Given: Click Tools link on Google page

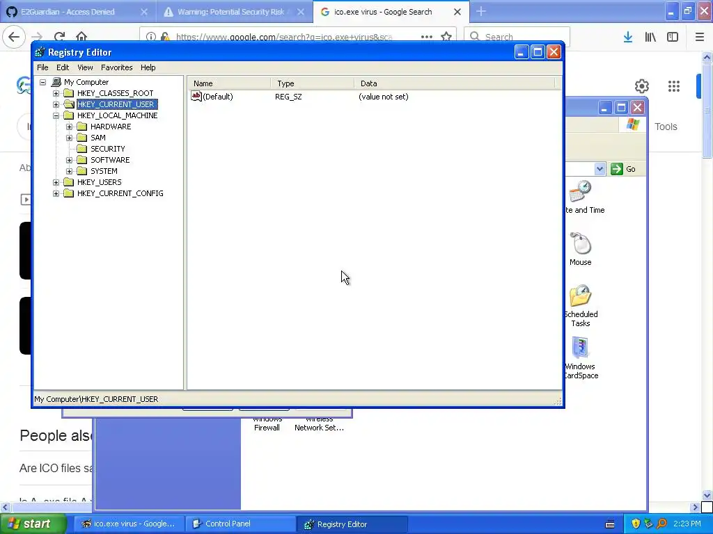Looking at the screenshot, I should [x=666, y=127].
